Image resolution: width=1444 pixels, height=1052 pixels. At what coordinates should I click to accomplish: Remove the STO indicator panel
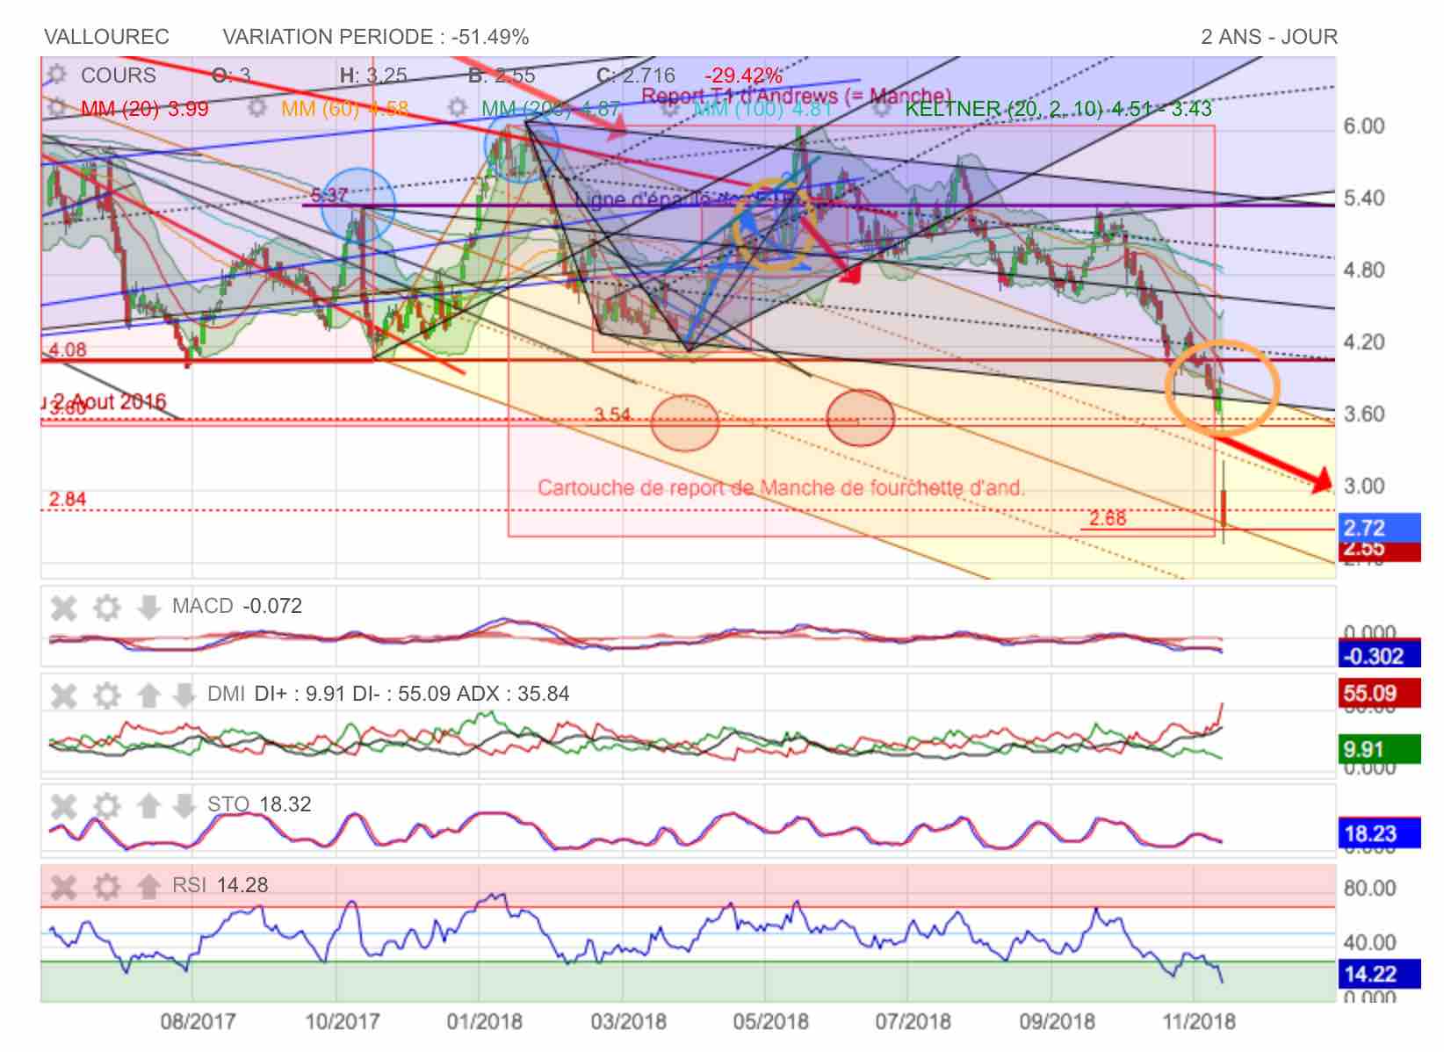pyautogui.click(x=63, y=805)
